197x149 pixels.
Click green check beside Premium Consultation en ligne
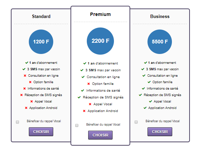pyautogui.click(x=83, y=77)
